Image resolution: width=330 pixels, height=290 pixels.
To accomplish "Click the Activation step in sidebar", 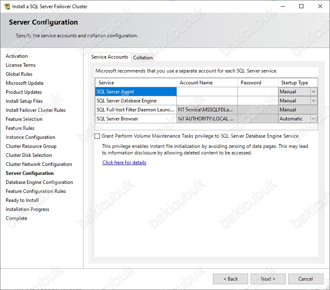I will [17, 56].
